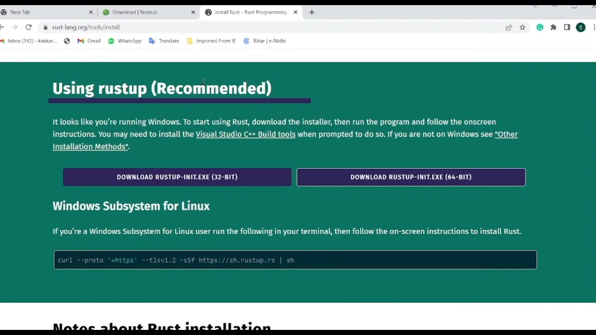Select the Install Rust tab
596x335 pixels.
pos(251,12)
